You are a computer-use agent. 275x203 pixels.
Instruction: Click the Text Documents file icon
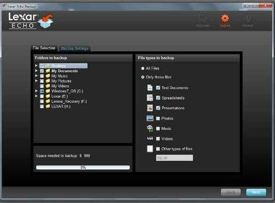point(150,88)
